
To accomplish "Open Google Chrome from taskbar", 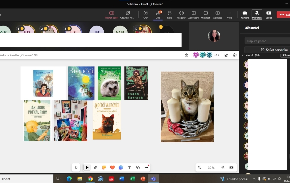I will [x=90, y=179].
